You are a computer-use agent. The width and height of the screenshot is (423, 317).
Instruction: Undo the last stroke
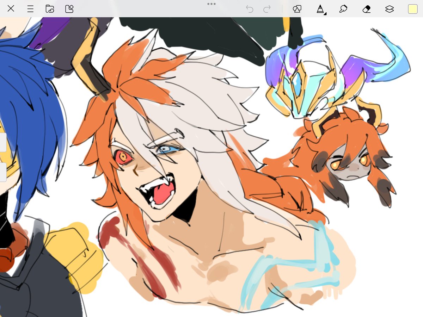pos(250,9)
